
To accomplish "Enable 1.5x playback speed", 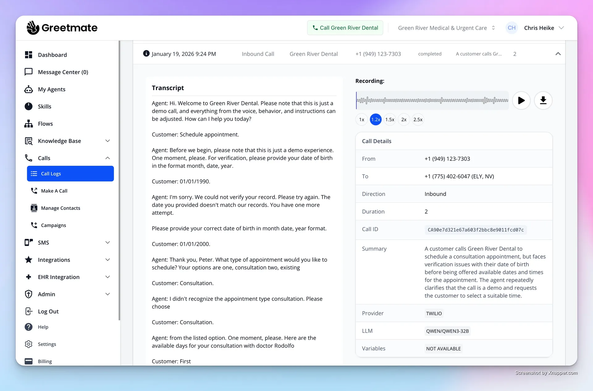I will tap(390, 119).
